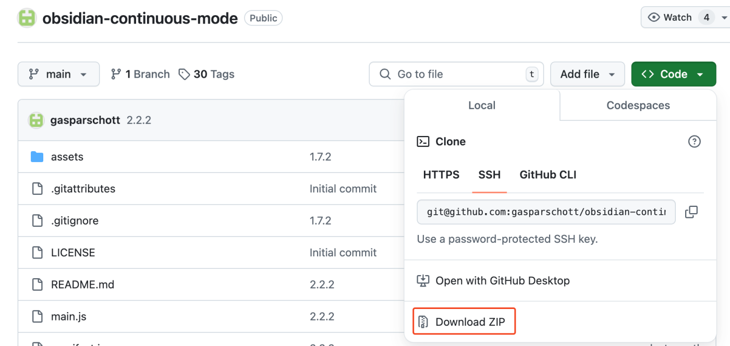Click the Public repository badge
Image resolution: width=730 pixels, height=346 pixels.
263,18
